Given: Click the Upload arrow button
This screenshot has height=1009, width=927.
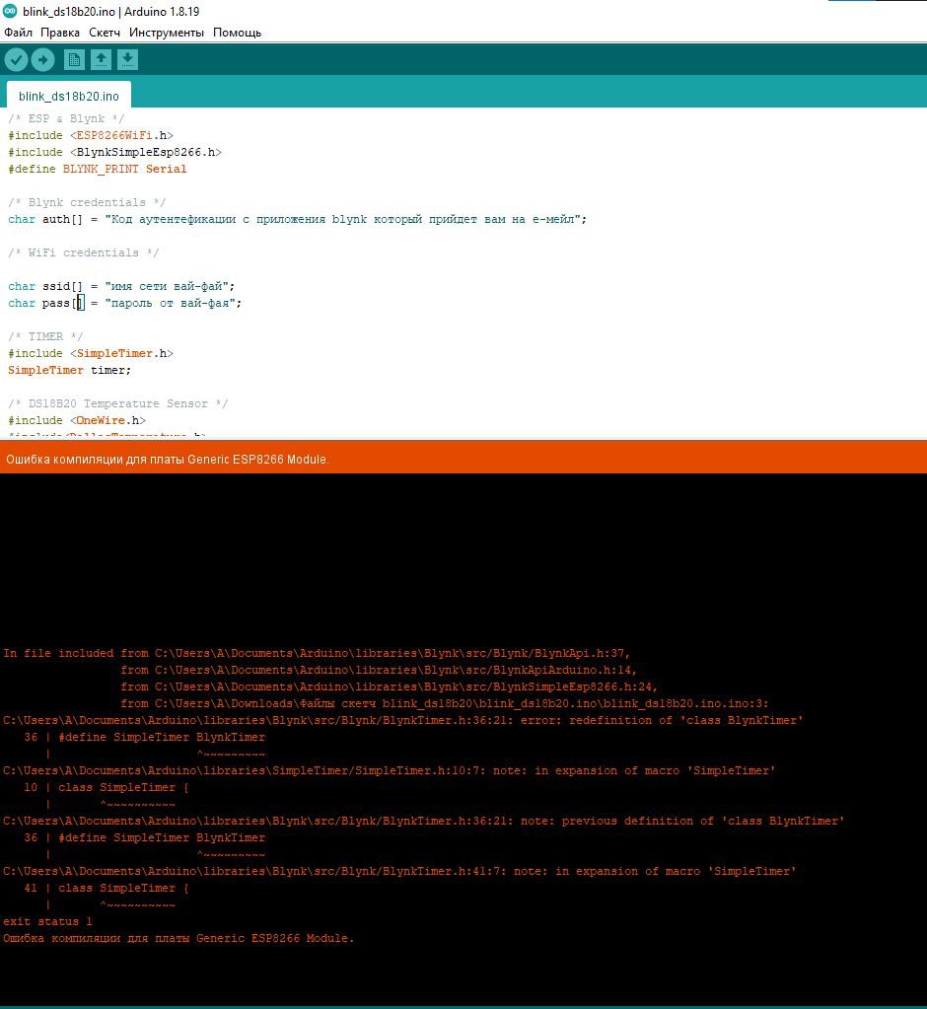Looking at the screenshot, I should coord(43,60).
